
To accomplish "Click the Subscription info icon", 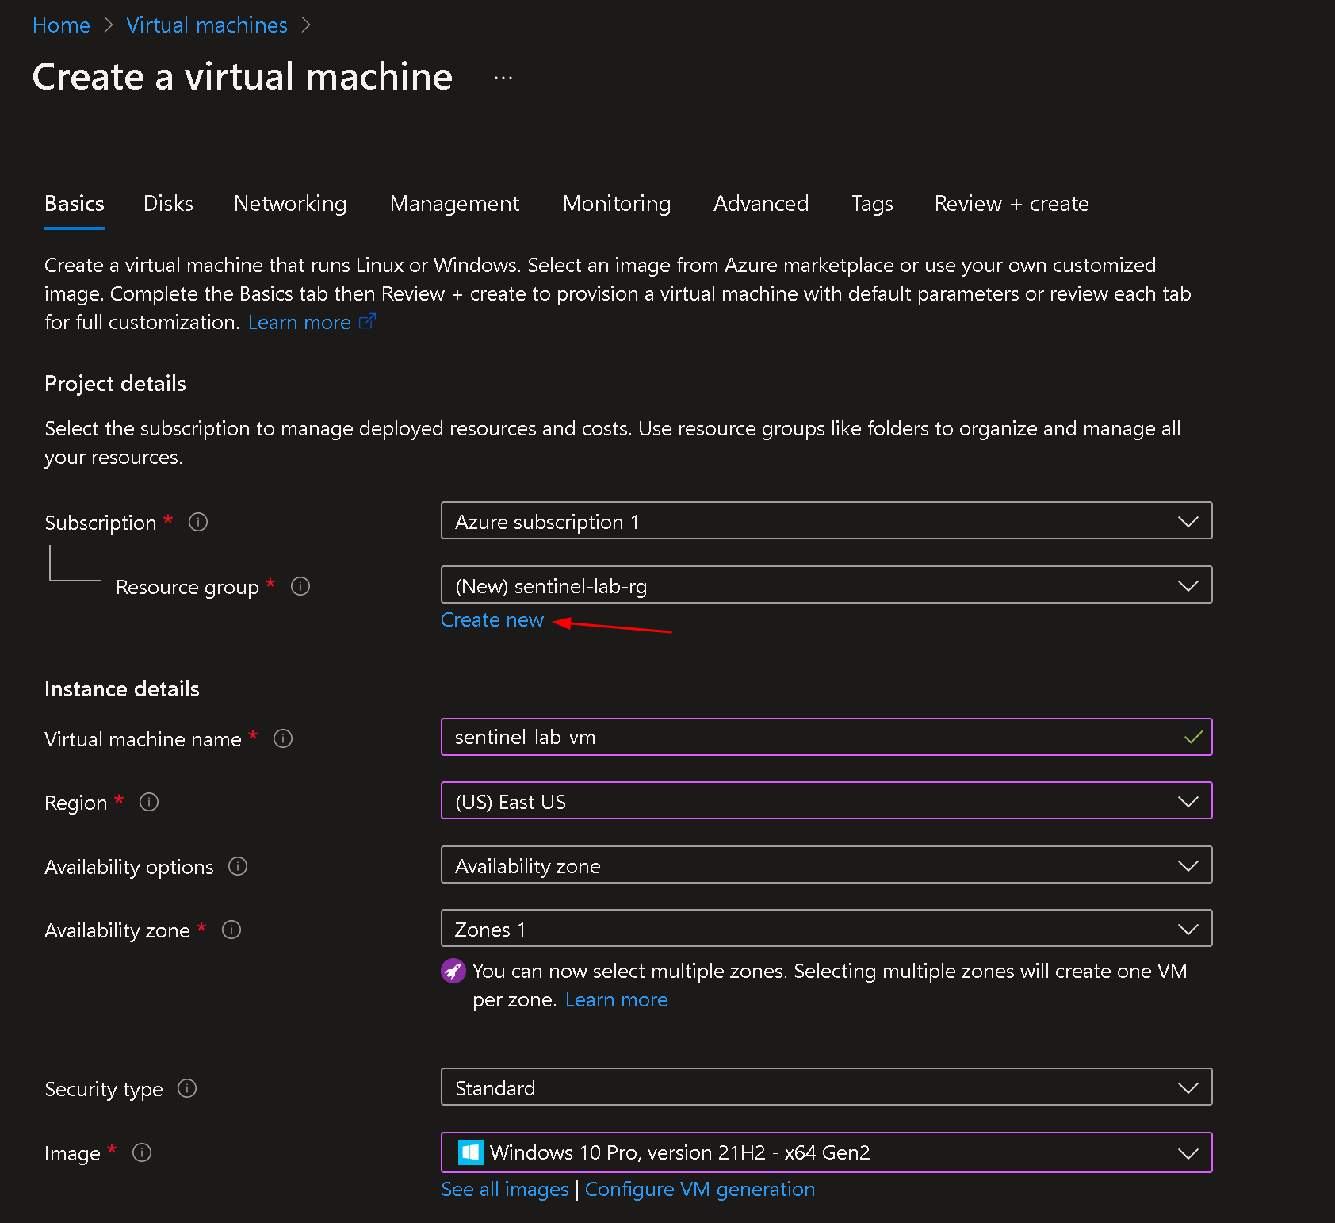I will point(198,522).
